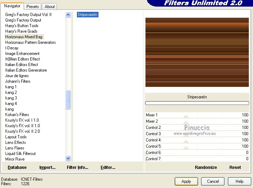
Task: Click the filter list scroll up arrow
Action: (68, 15)
